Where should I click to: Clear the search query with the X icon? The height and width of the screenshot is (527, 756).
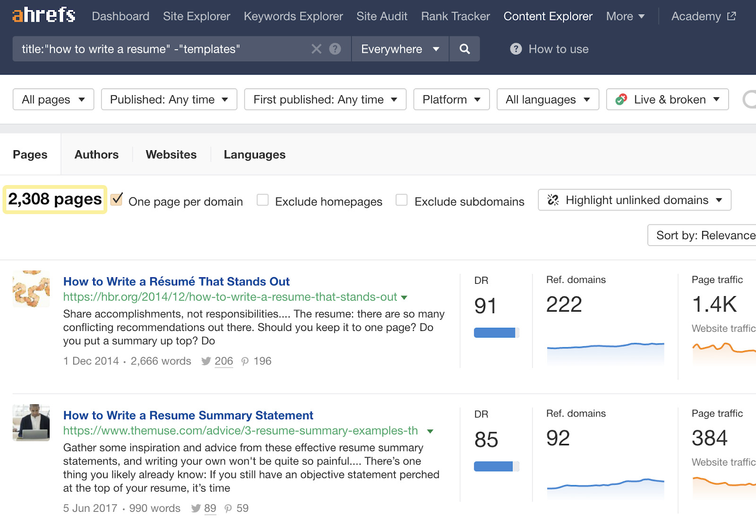pos(316,49)
